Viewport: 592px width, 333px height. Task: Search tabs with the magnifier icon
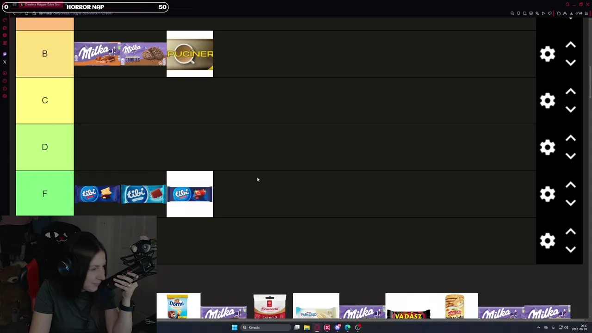click(567, 5)
